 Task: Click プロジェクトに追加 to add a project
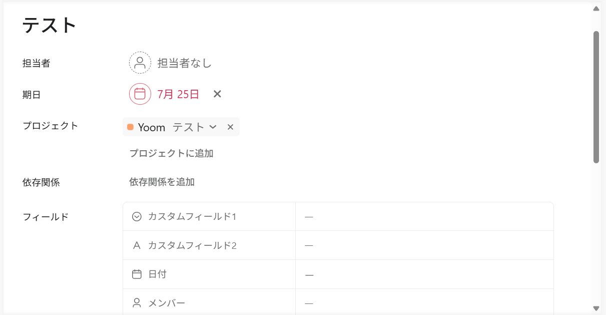coord(171,153)
